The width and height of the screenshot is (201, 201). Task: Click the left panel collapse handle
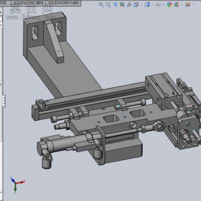click(x=4, y=100)
